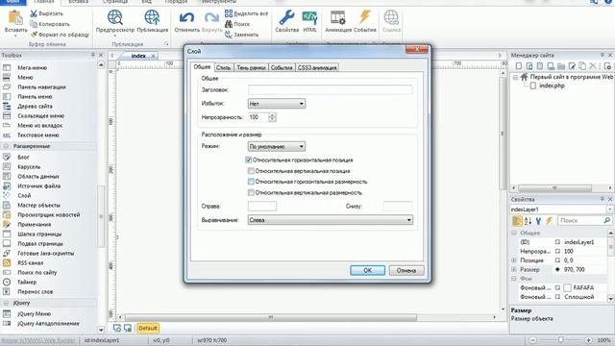Viewport: 615px width, 346px height.
Task: Open the Избыток dropdown
Action: [277, 104]
